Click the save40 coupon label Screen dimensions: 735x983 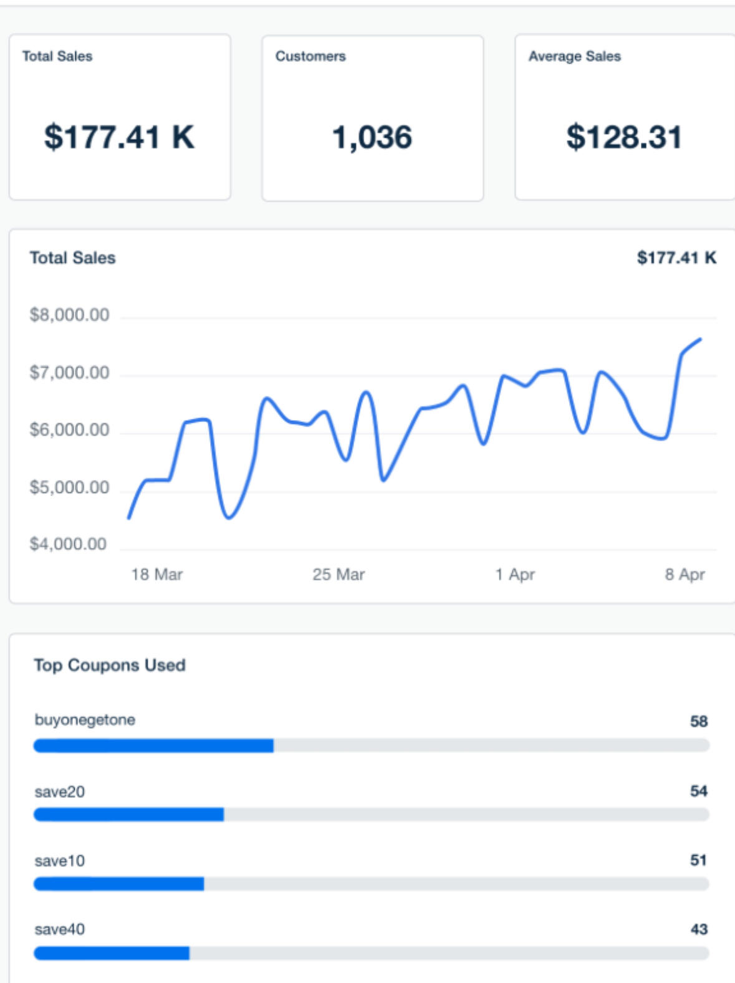click(60, 929)
